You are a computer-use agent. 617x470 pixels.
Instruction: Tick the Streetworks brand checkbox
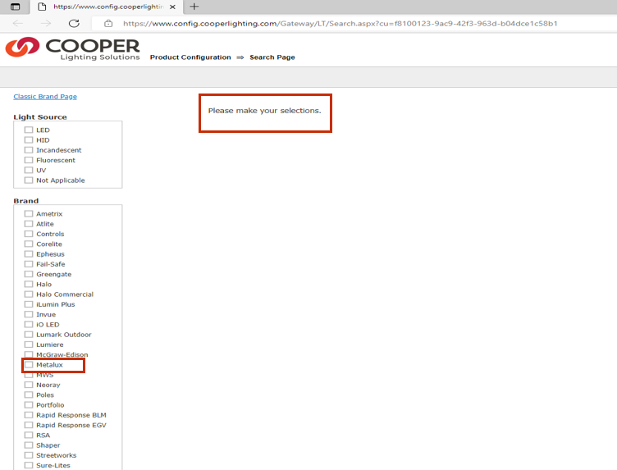(x=29, y=455)
